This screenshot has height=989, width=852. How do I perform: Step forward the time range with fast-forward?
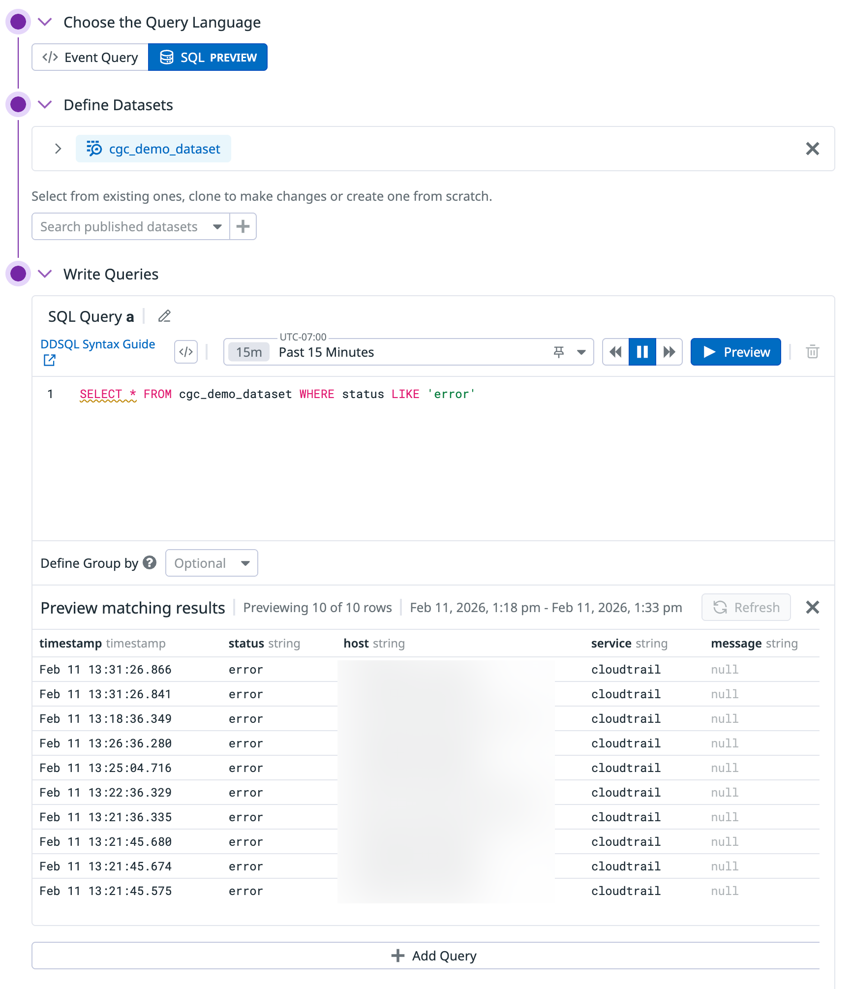[669, 352]
